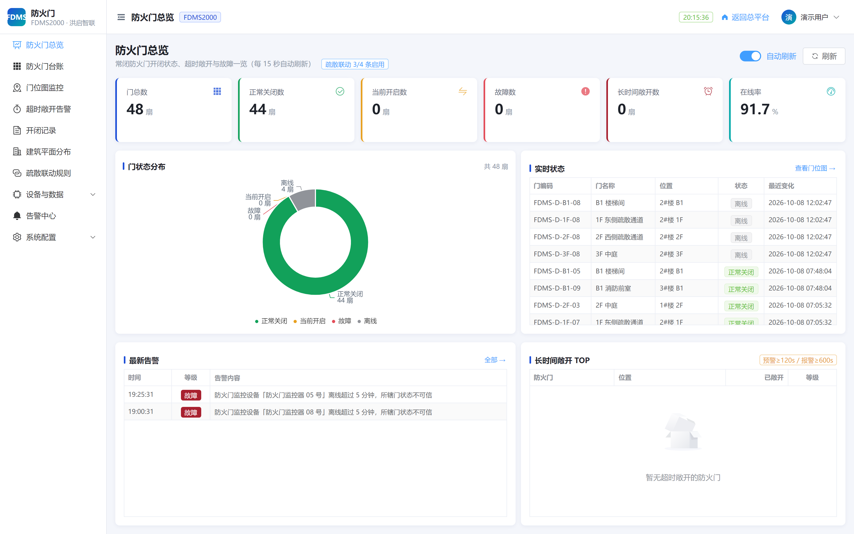Viewport: 854px width, 534px height.
Task: Click the gauge icon on 在线率 card
Action: [x=831, y=92]
